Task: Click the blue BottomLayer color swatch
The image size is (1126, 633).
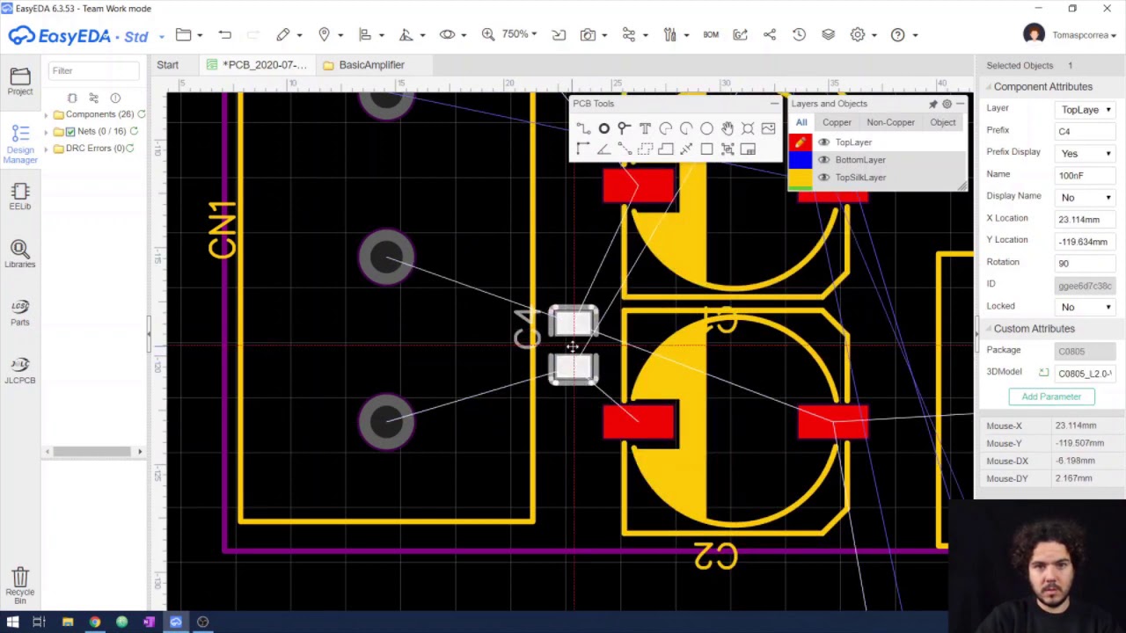Action: pyautogui.click(x=800, y=160)
